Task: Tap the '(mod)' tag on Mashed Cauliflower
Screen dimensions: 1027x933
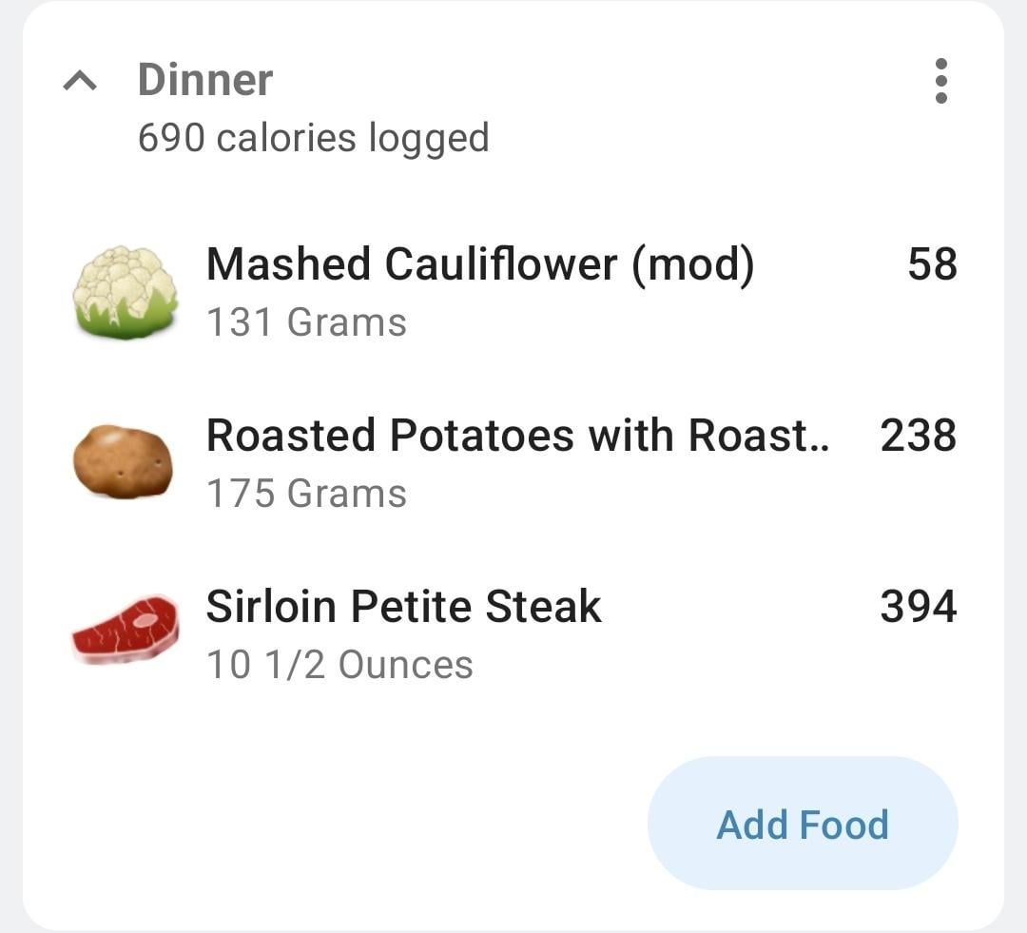Action: 692,264
